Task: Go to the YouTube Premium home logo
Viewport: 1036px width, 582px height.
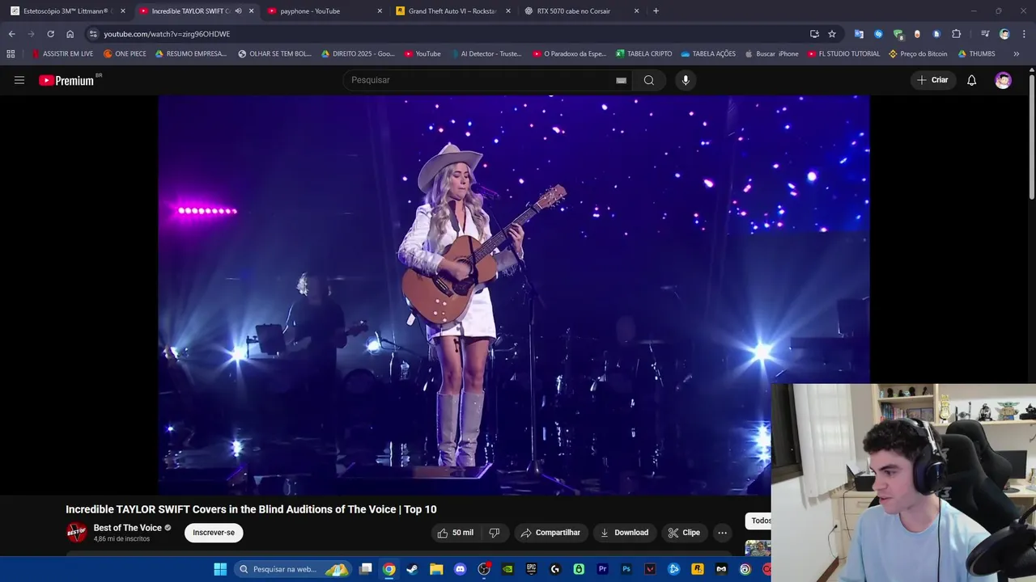Action: click(67, 80)
